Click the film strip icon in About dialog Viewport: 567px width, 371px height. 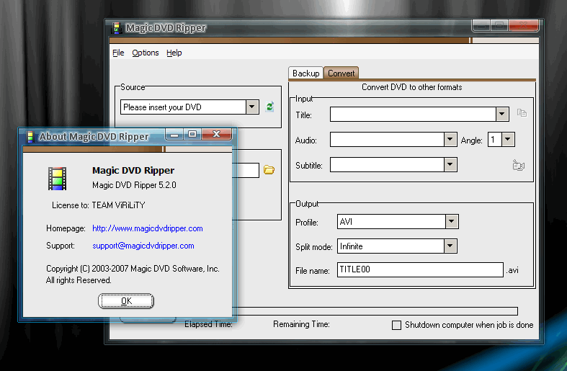click(57, 178)
